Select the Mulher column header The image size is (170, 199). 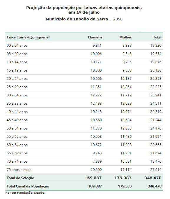(x=125, y=37)
